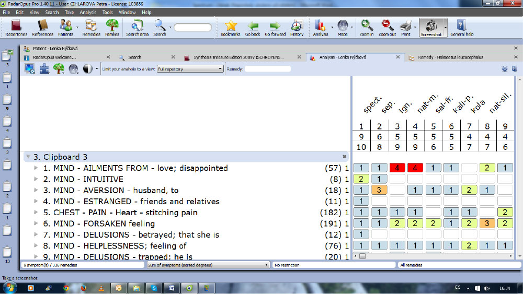Open the File menu
The image size is (523, 294).
[6, 13]
